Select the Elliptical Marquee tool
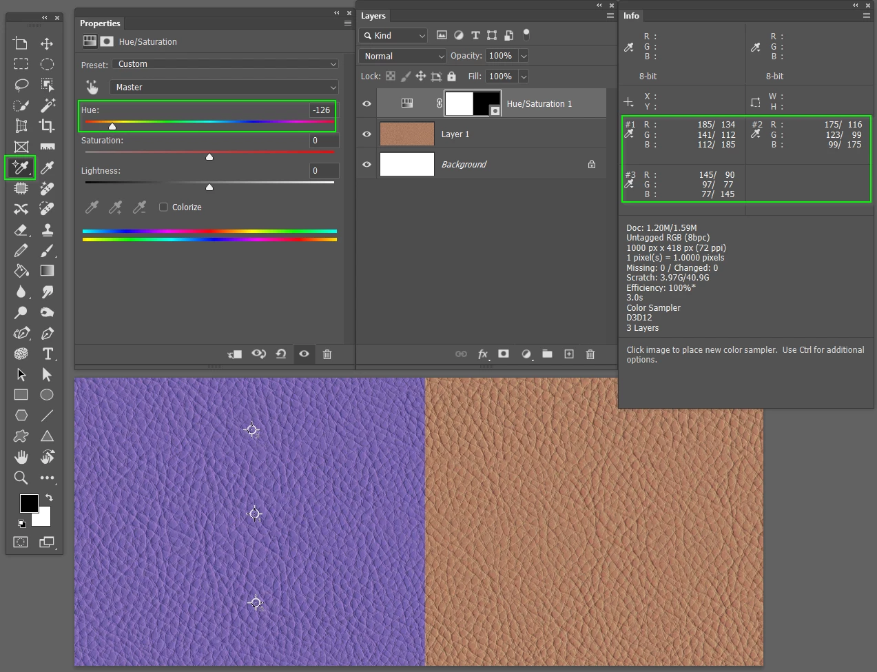The width and height of the screenshot is (877, 672). [47, 64]
